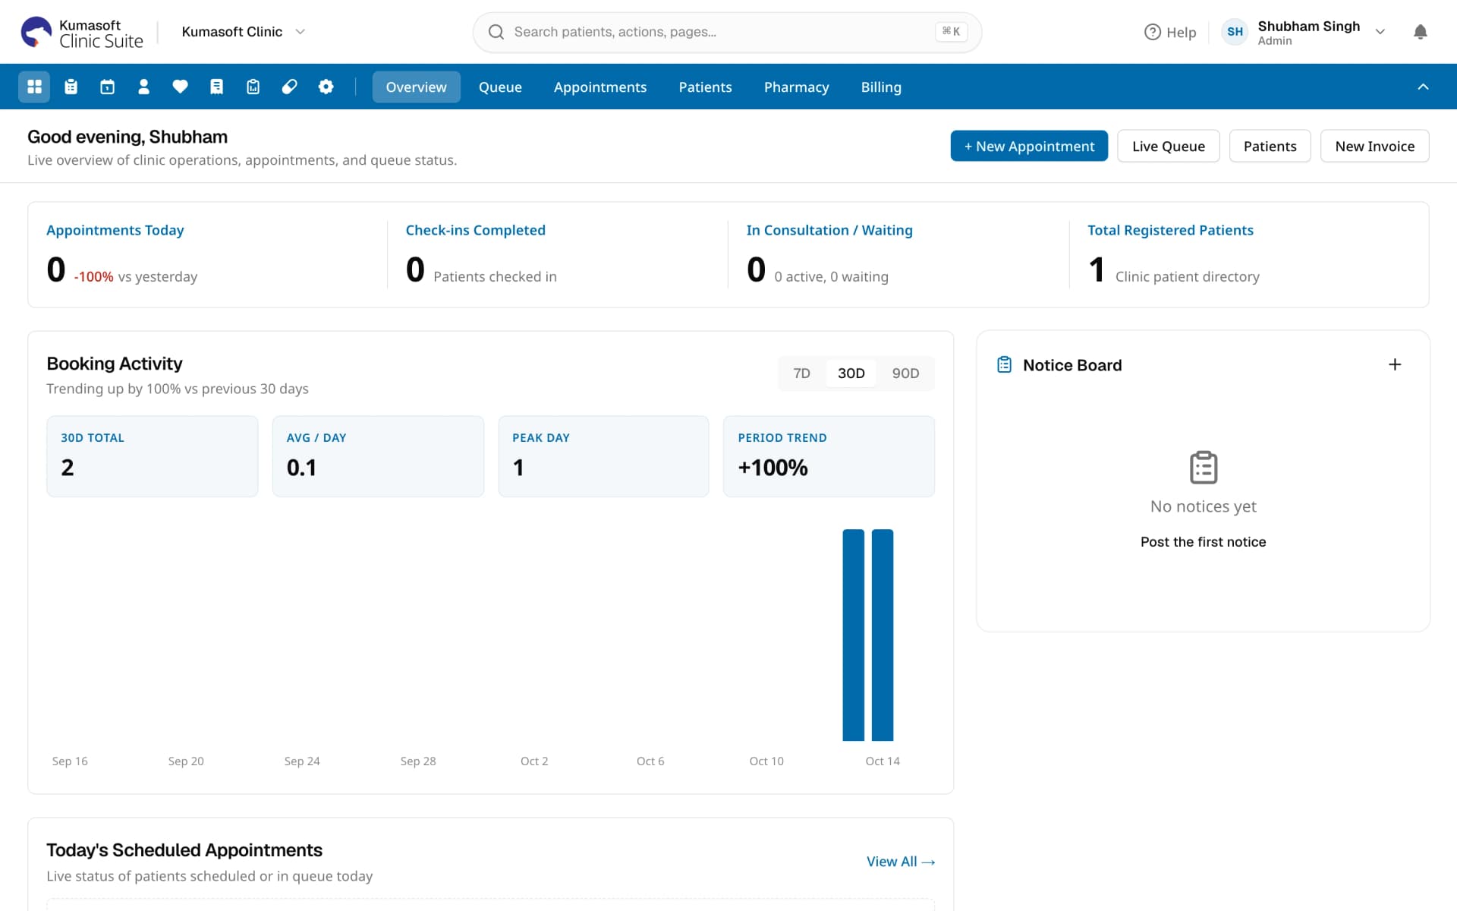
Task: Click the Appointments Today heading
Action: click(x=115, y=230)
